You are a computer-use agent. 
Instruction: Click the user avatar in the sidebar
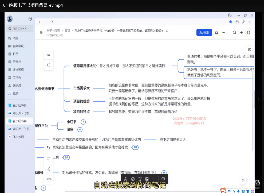click(10, 19)
